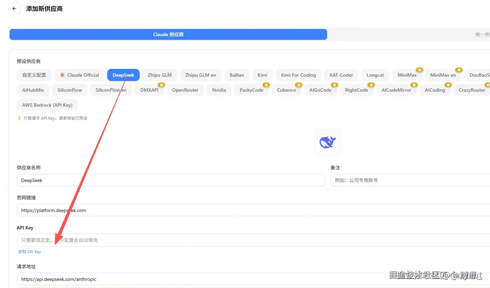Screen dimensions: 490x288
Task: Focus the 供应商名称 field containing DeepSeek
Action: (171, 180)
